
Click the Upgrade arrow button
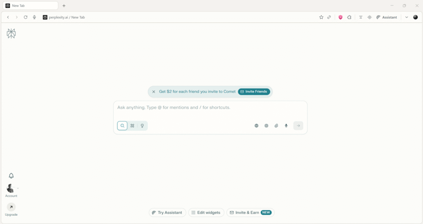click(x=11, y=207)
